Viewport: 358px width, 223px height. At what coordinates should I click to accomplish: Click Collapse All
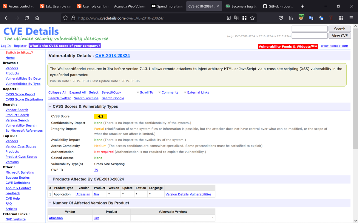(57, 92)
